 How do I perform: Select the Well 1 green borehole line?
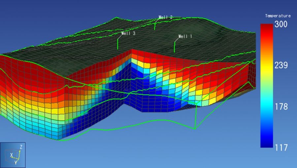click(x=175, y=46)
